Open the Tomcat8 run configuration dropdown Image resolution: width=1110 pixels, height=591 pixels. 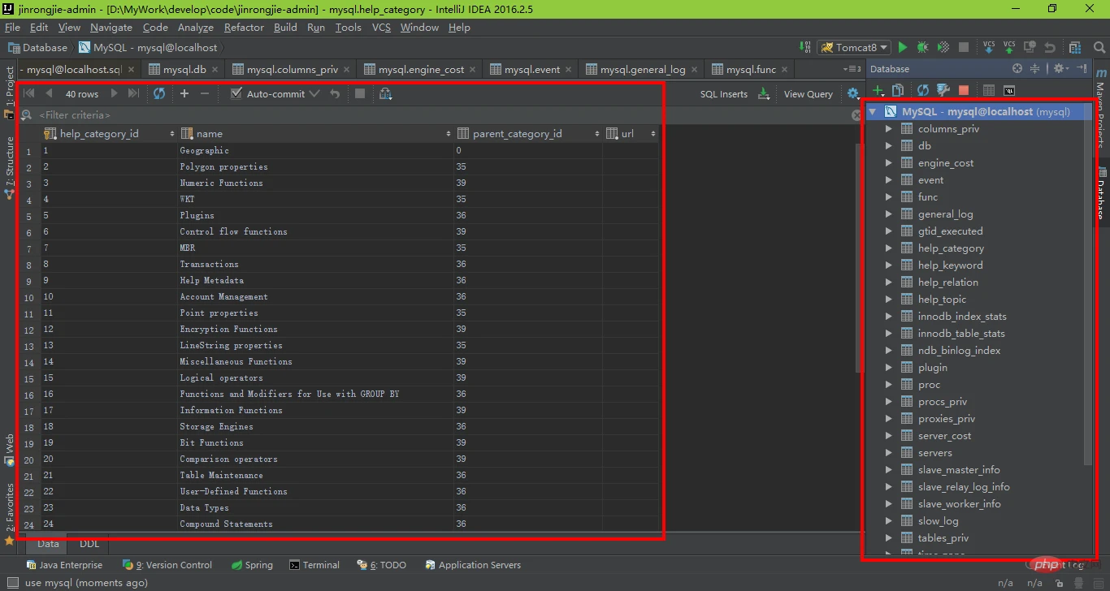click(x=855, y=48)
